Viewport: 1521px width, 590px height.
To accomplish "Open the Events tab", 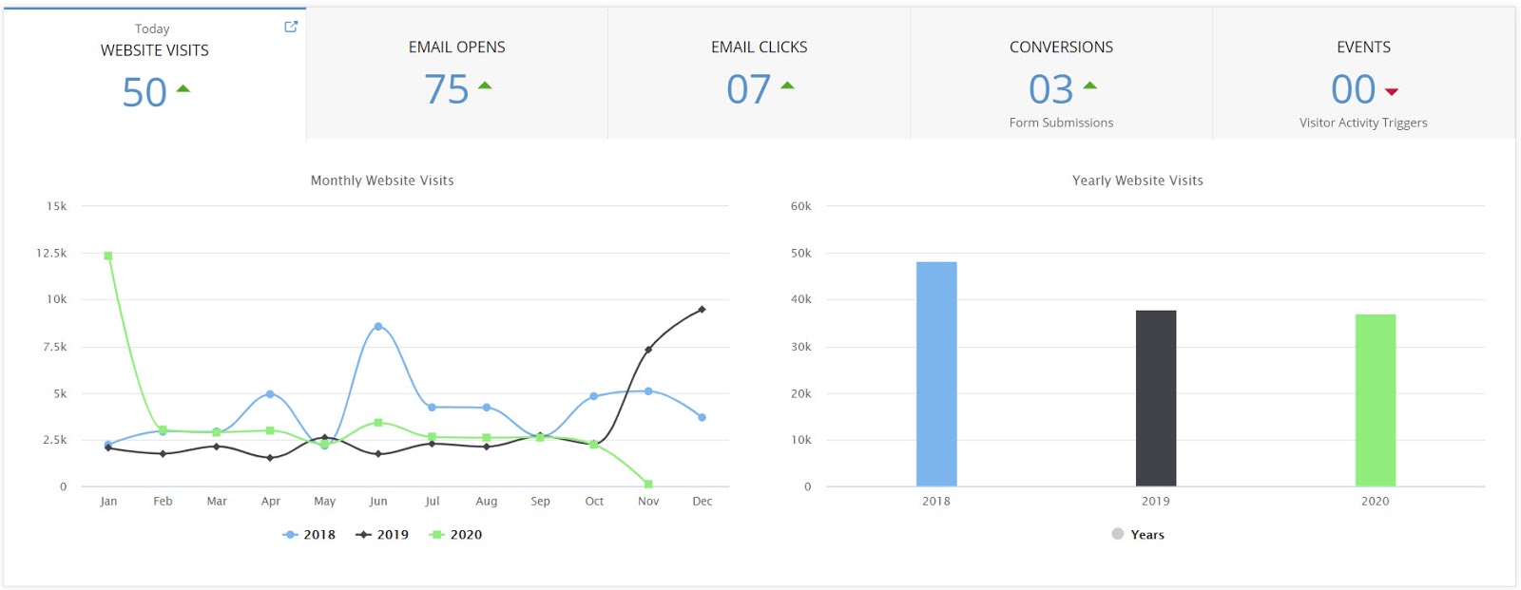I will point(1363,48).
